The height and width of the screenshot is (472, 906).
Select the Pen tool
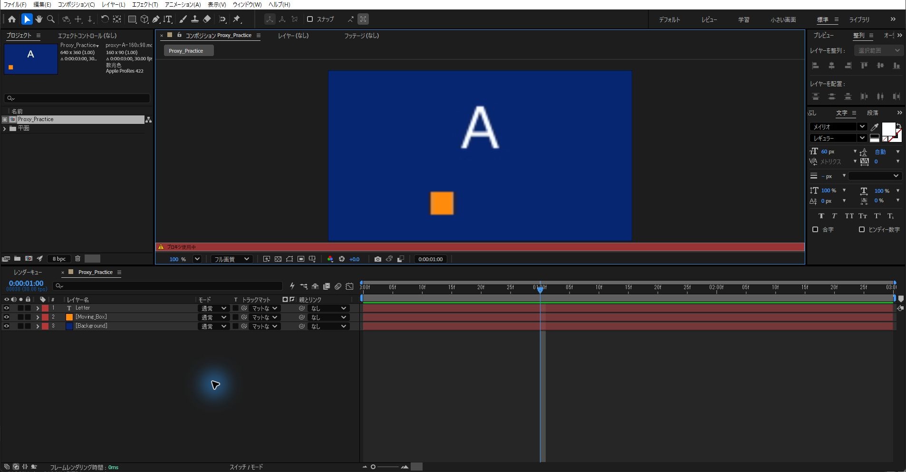pyautogui.click(x=155, y=19)
